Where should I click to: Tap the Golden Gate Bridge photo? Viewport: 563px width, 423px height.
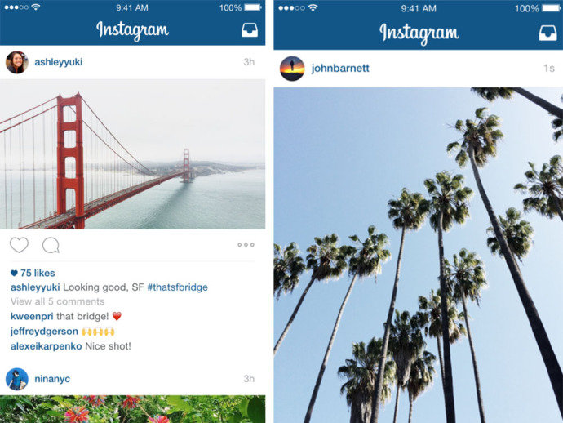(132, 154)
